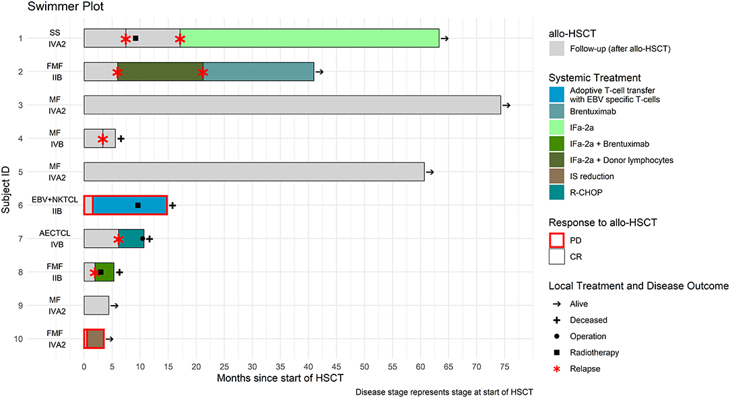The width and height of the screenshot is (730, 398).
Task: Select subject 3's gray follow-up bar
Action: (292, 105)
